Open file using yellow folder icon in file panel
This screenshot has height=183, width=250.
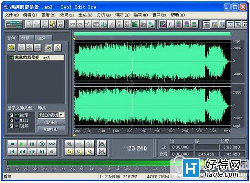[11, 47]
